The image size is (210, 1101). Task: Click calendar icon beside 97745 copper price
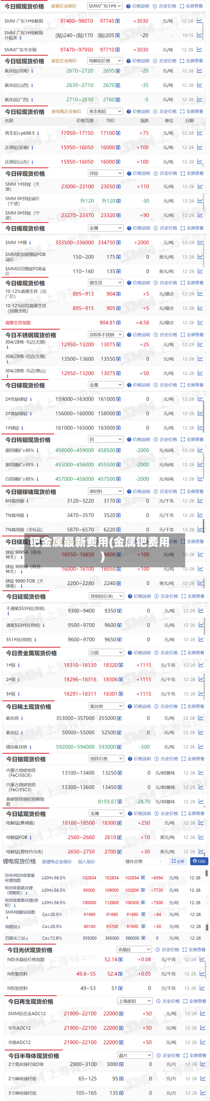point(118,21)
